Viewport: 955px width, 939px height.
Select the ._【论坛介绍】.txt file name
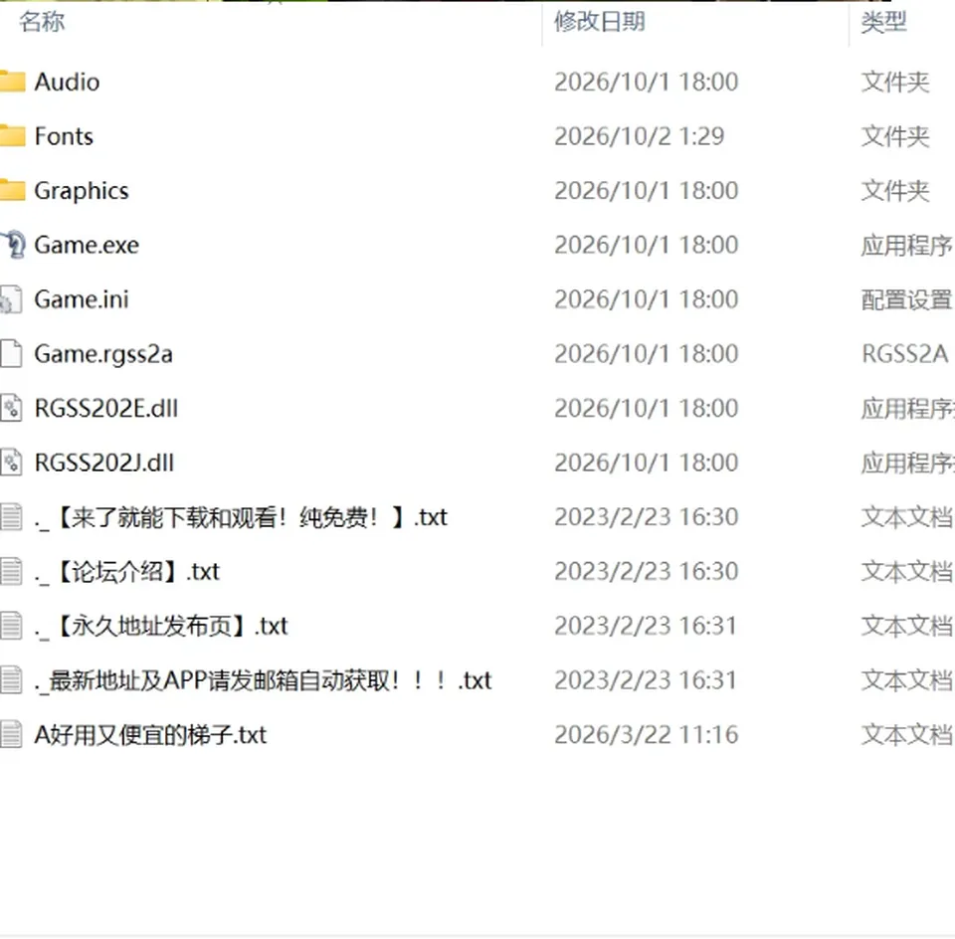point(126,571)
